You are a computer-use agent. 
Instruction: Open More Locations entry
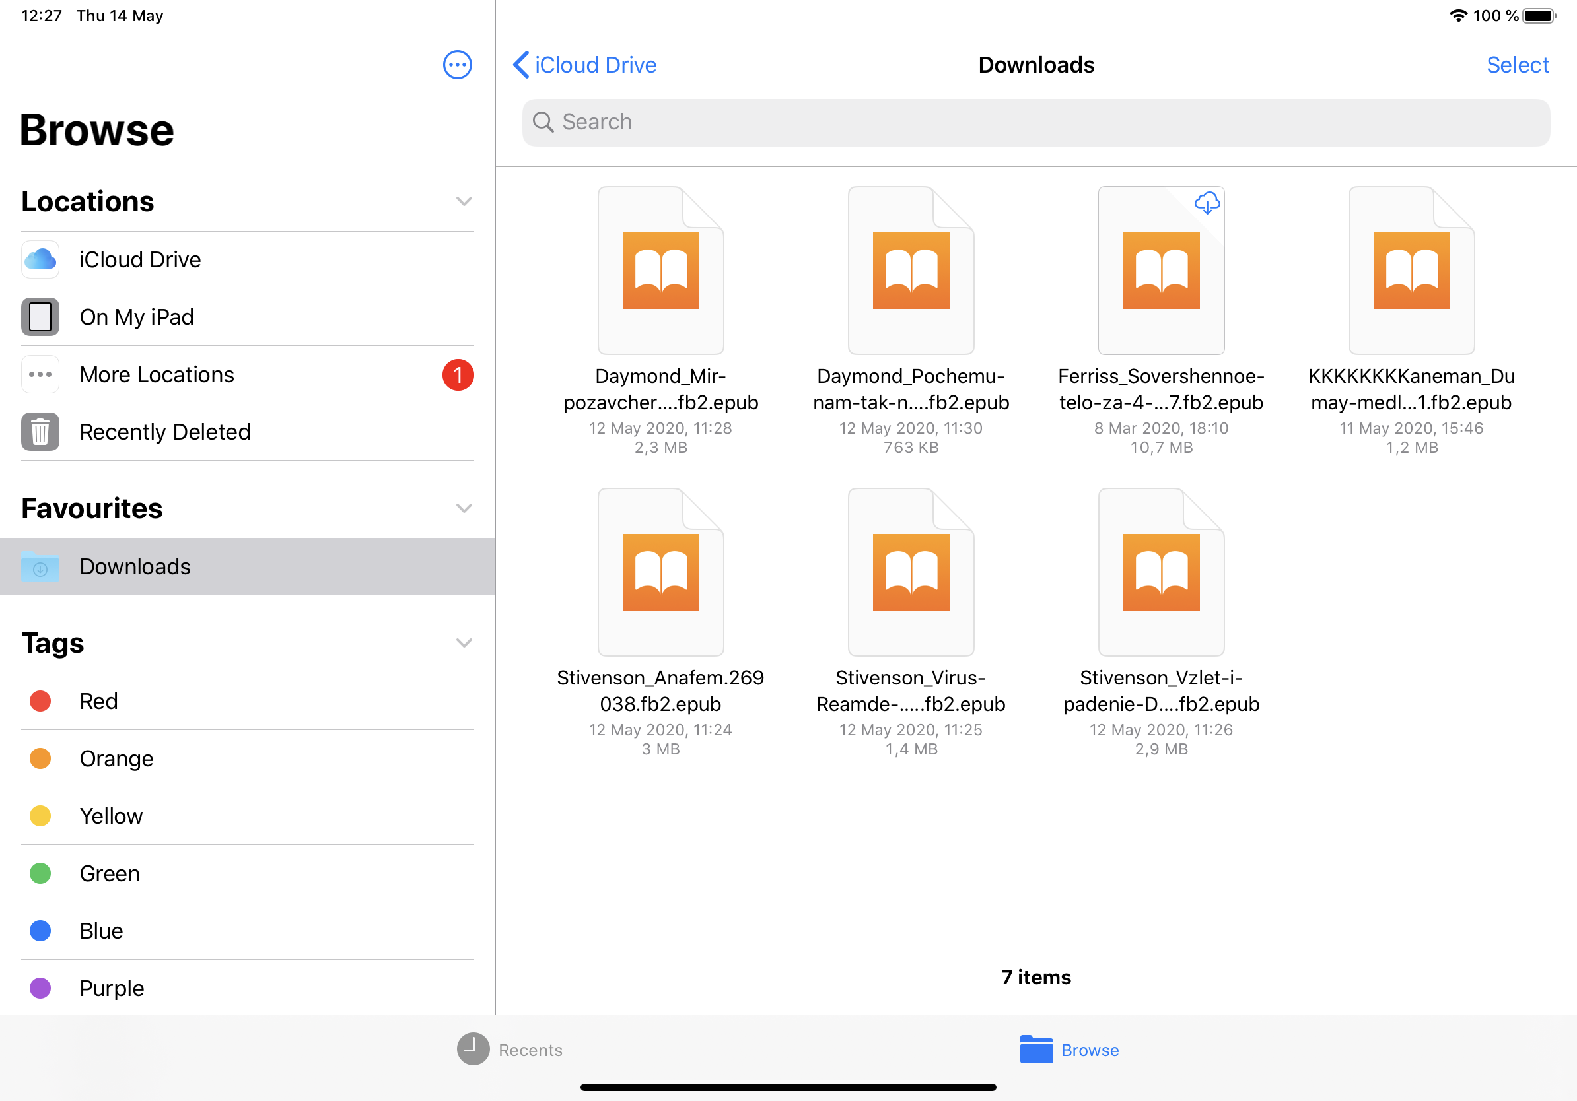247,375
